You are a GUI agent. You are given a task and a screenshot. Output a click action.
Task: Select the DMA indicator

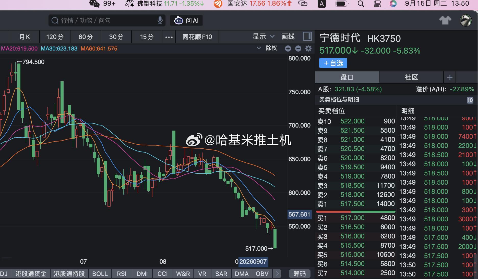[x=242, y=274]
